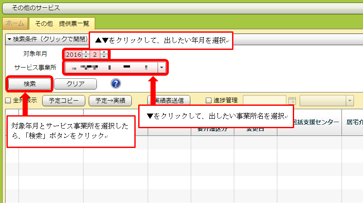Screen dimensions: 363x203
Task: Enable the 進捗管理 checkbox
Action: (x=209, y=101)
